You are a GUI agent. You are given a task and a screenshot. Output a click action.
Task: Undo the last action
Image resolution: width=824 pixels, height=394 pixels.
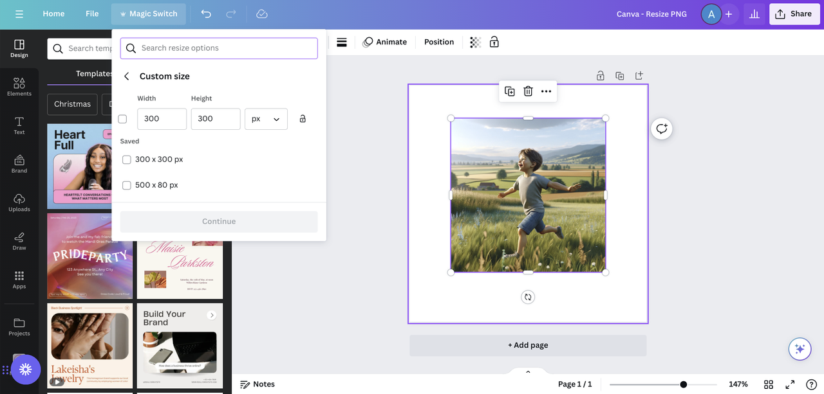[206, 13]
